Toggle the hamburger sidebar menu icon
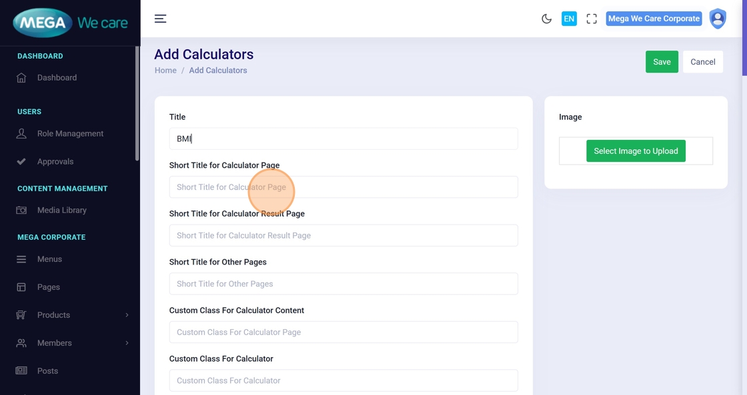 coord(160,19)
